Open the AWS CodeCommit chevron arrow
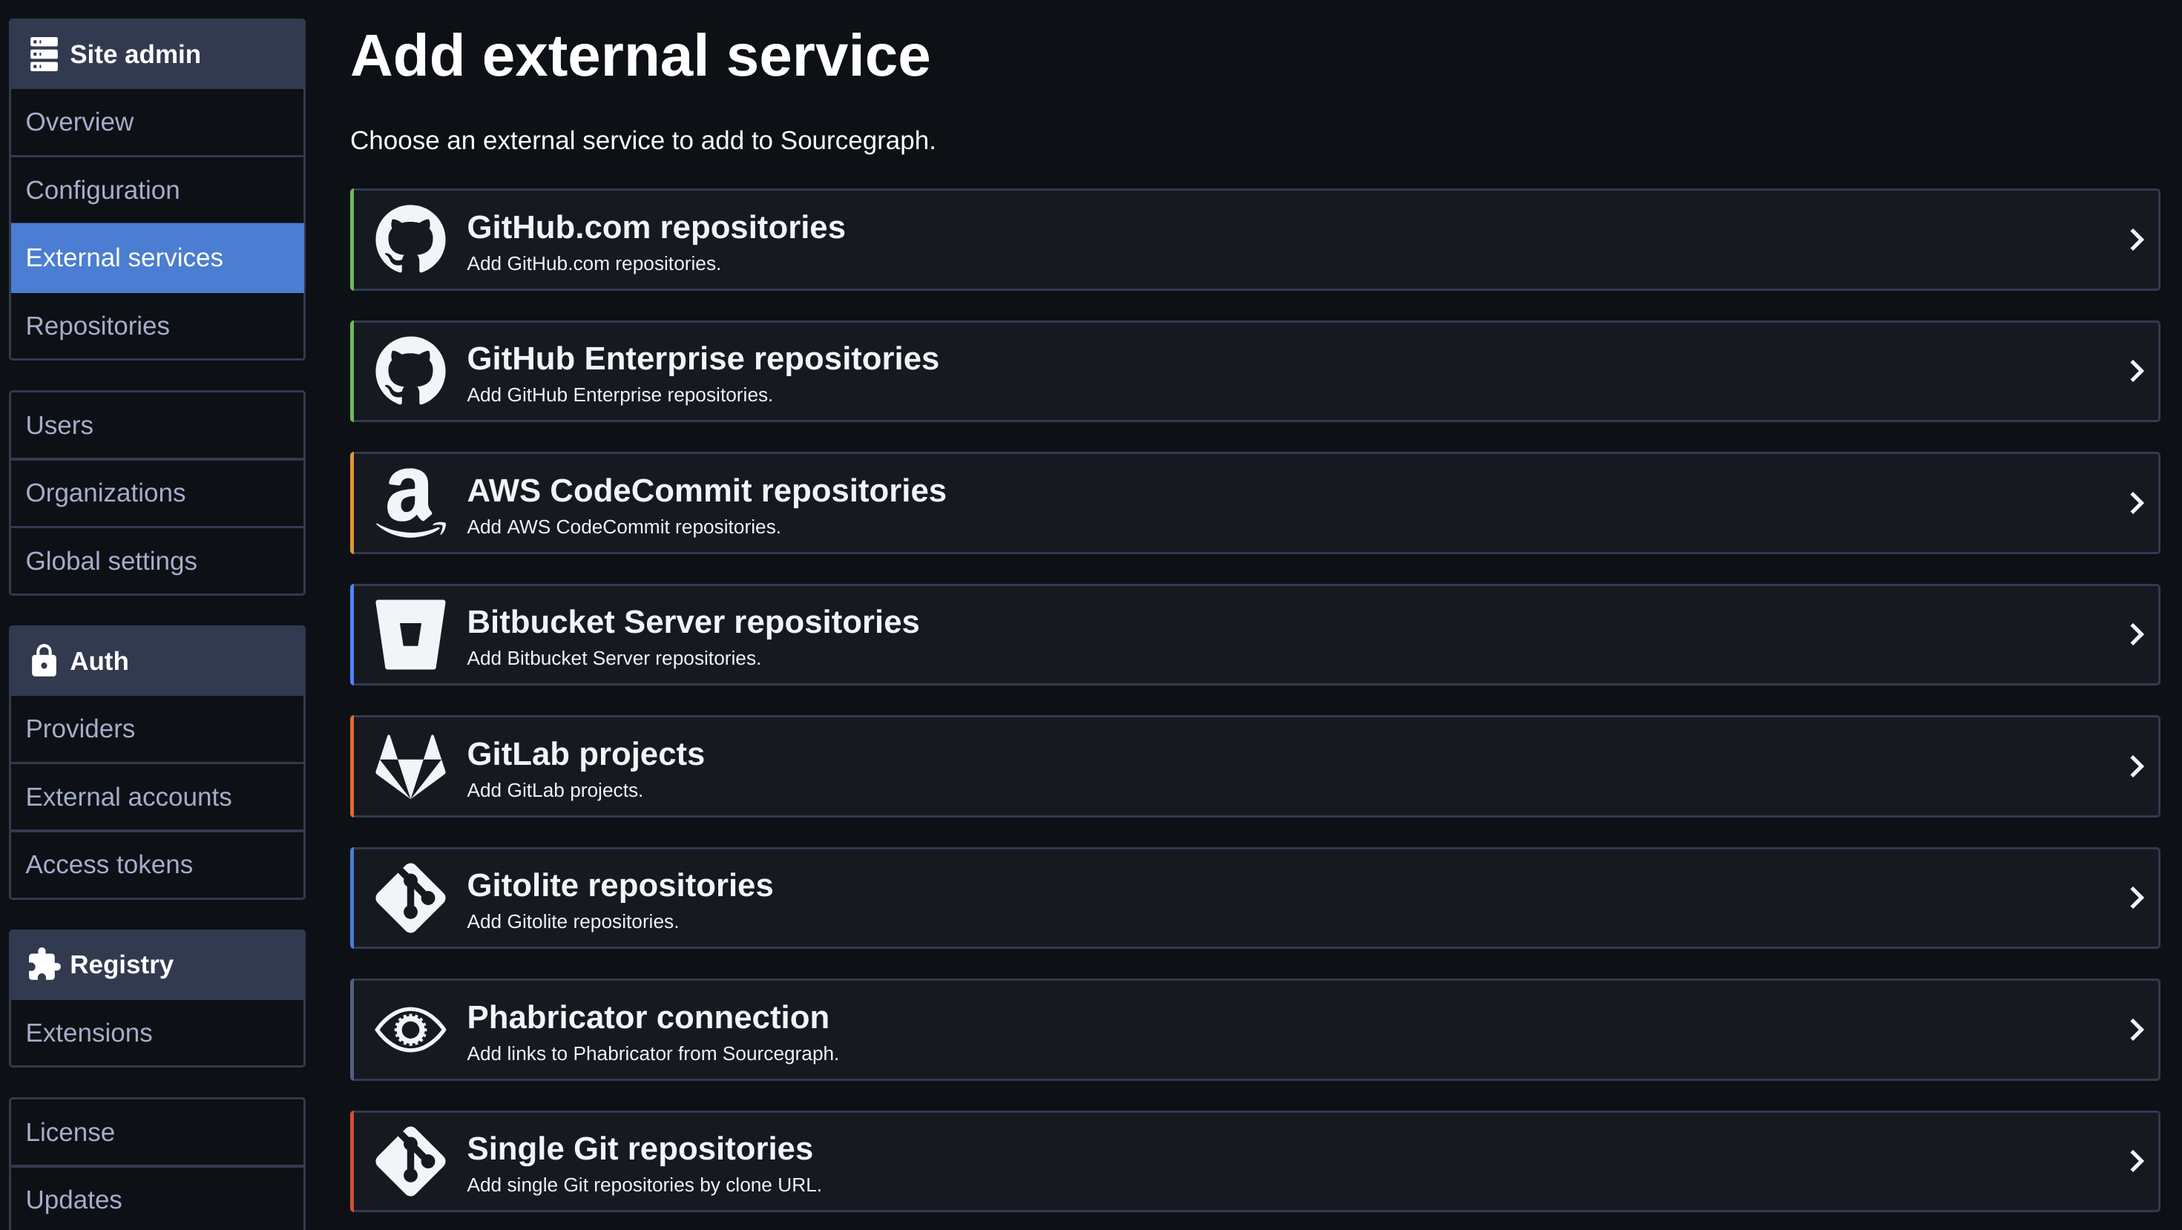Screen dimensions: 2182x1230 2136,503
